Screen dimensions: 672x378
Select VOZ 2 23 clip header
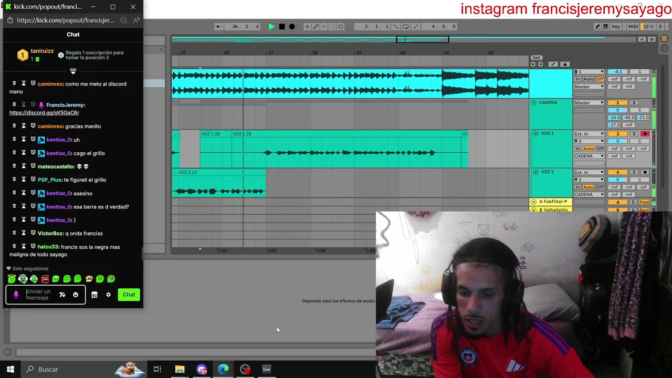click(x=219, y=172)
